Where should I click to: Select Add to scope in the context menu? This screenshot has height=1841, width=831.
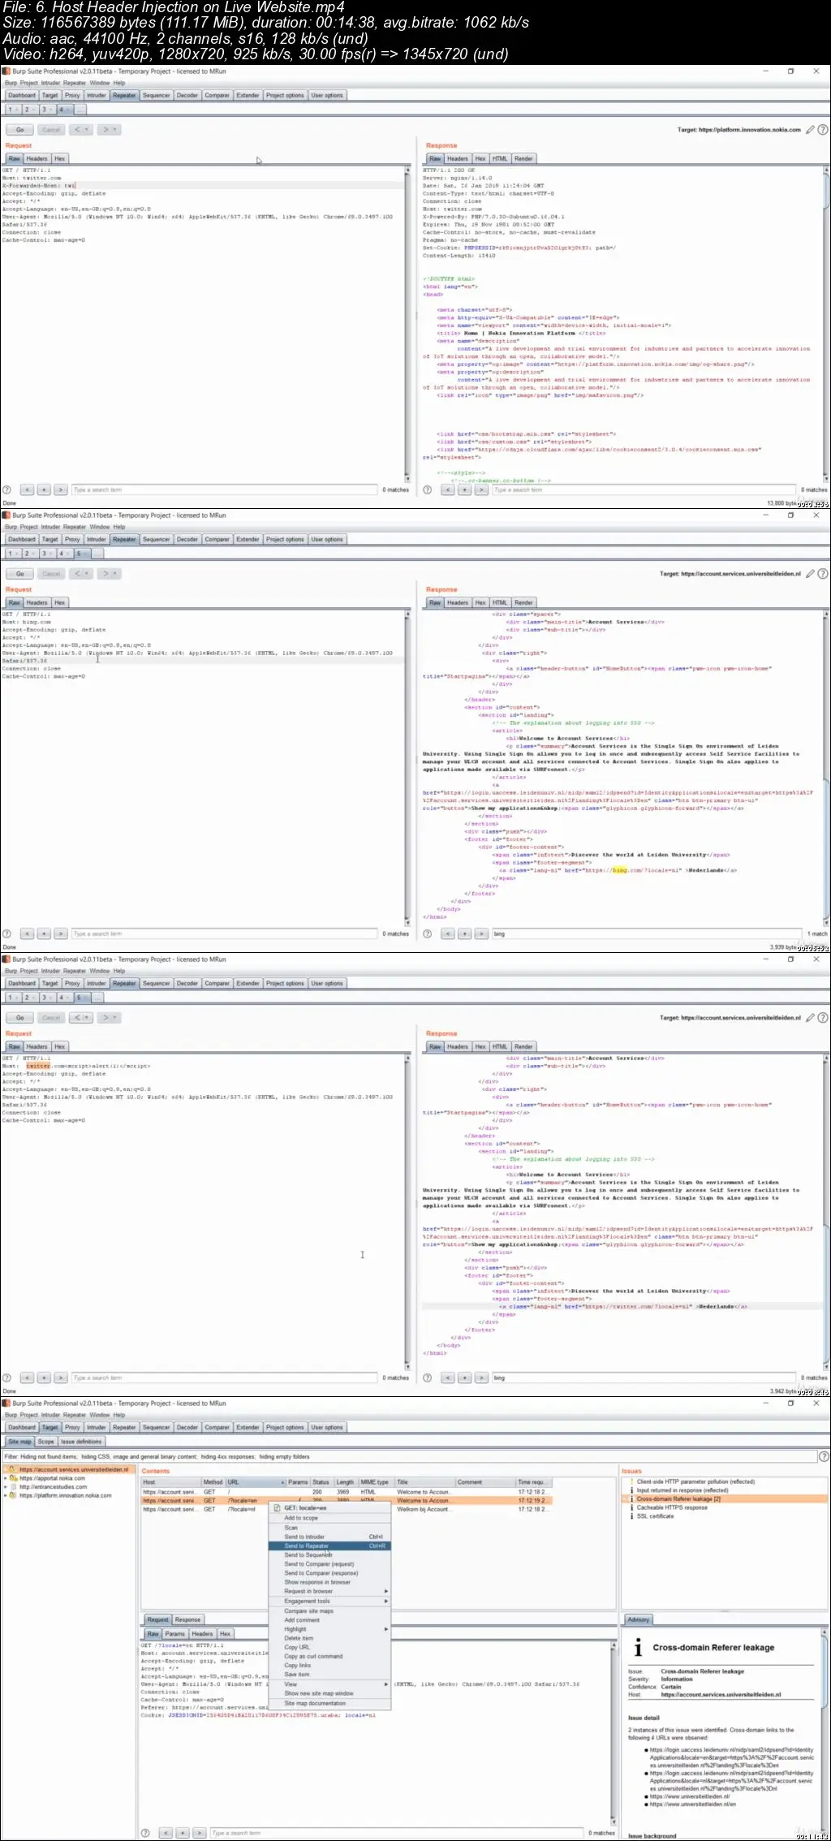pos(329,1518)
